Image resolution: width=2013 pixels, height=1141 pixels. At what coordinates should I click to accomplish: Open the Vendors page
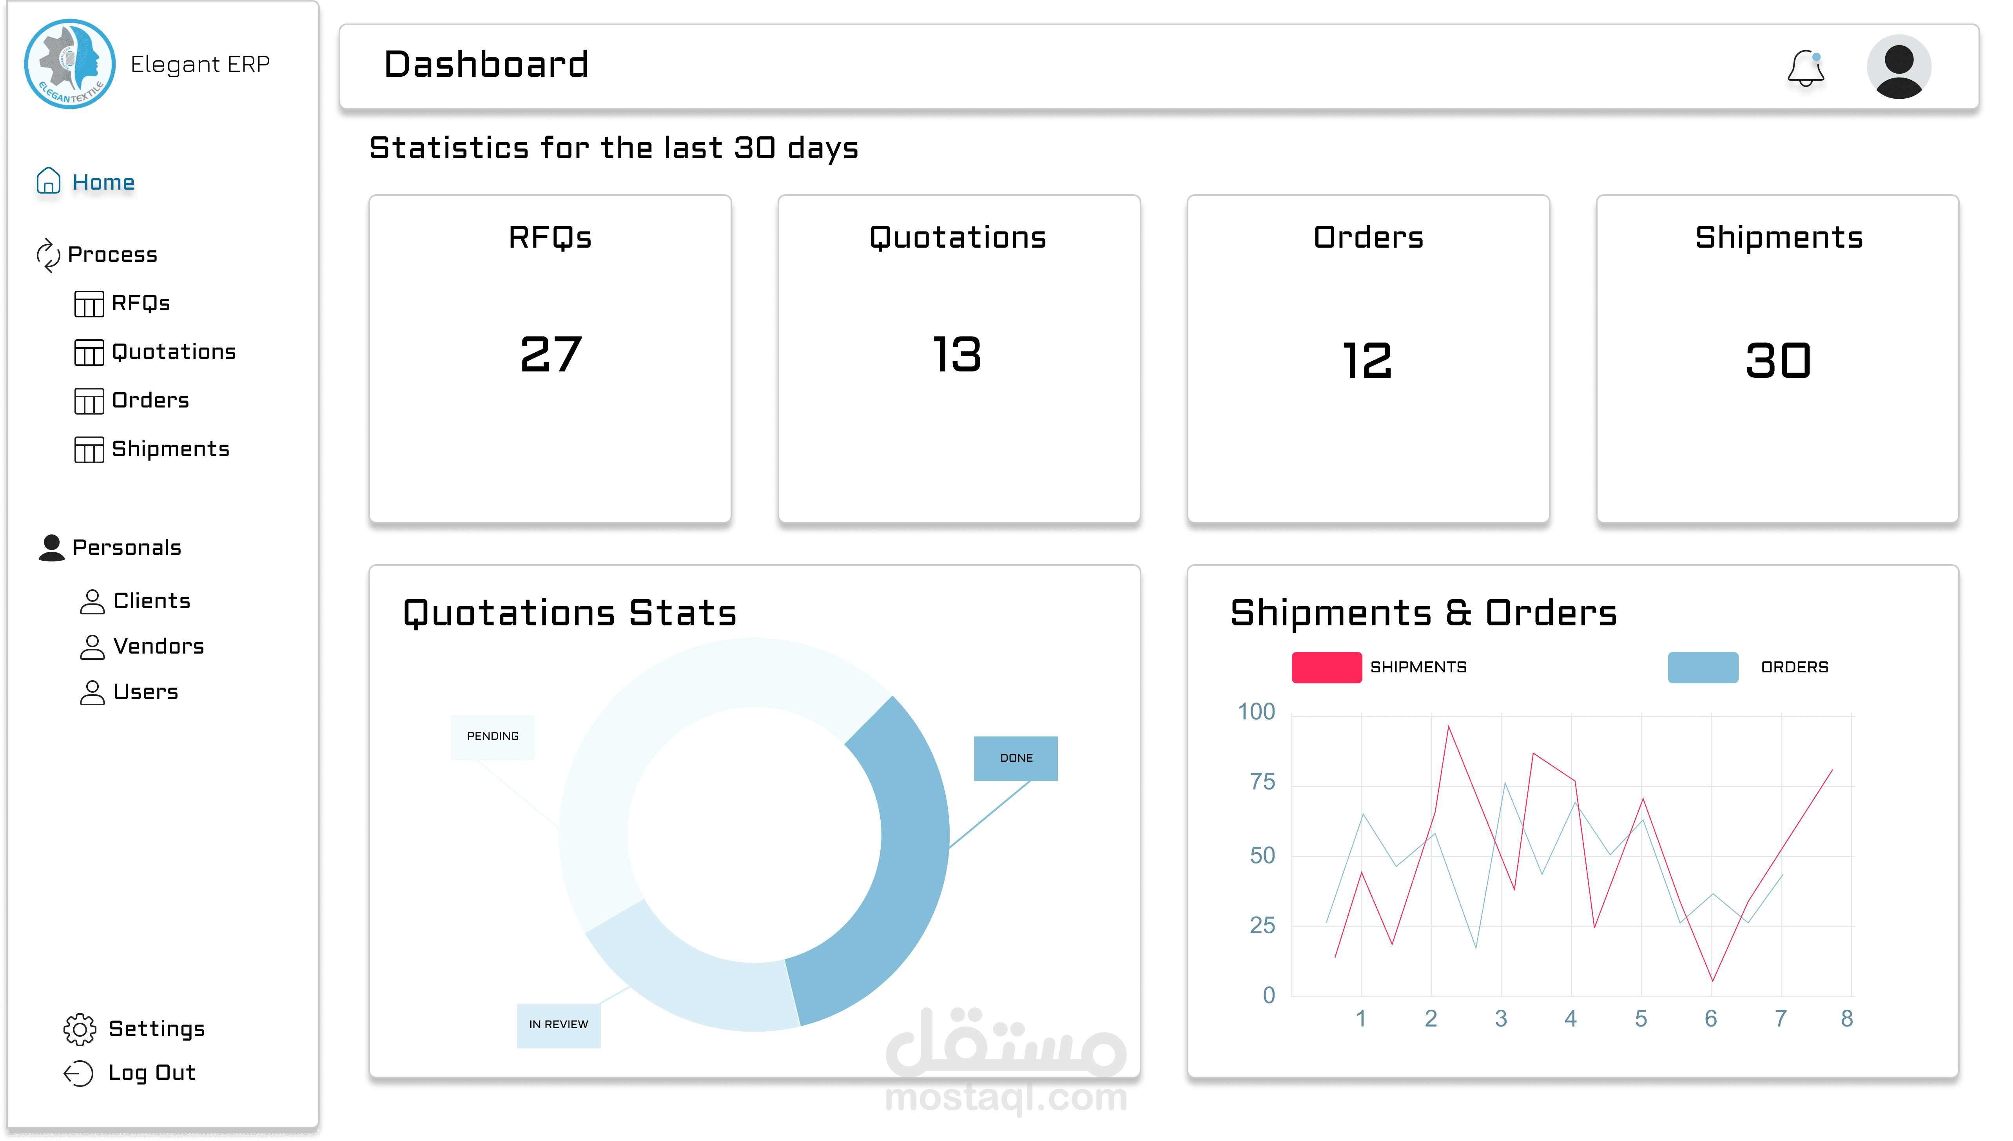(x=158, y=647)
